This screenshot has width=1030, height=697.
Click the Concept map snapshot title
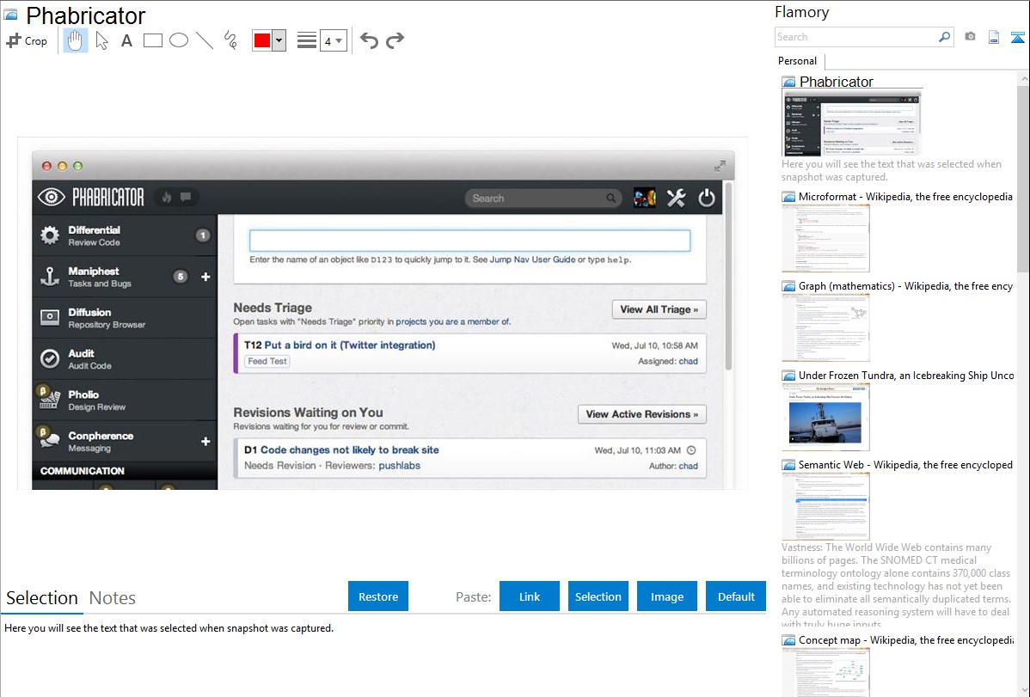pos(906,639)
